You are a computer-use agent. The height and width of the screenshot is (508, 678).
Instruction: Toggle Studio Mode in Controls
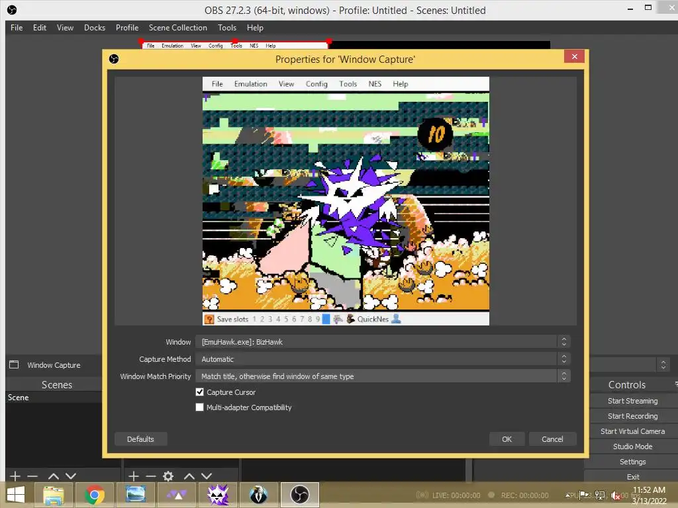pos(632,446)
